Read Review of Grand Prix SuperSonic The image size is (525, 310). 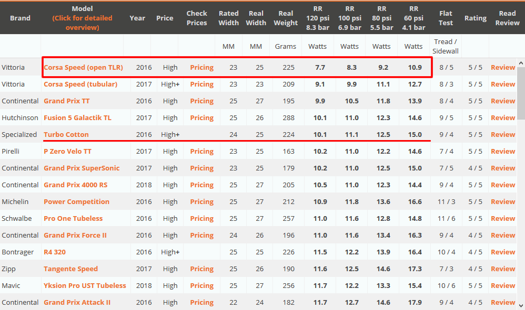(503, 168)
